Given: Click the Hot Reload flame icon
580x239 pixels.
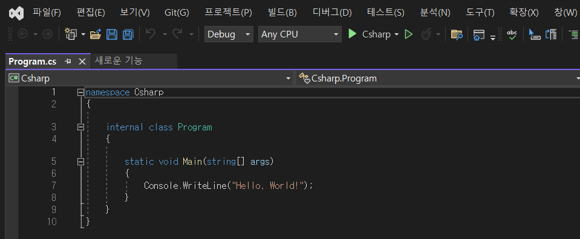Looking at the screenshot, I should (x=426, y=34).
